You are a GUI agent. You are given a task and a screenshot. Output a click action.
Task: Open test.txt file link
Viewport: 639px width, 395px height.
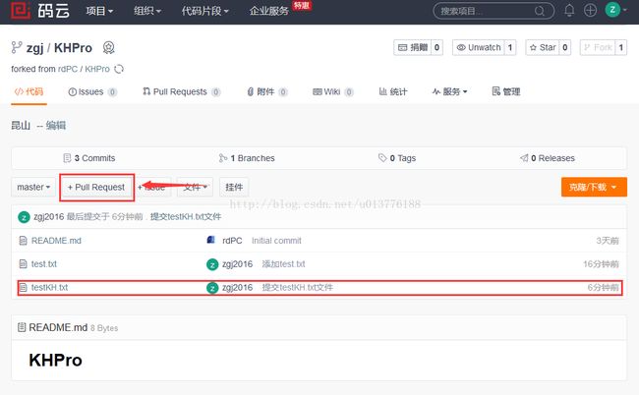pyautogui.click(x=44, y=264)
